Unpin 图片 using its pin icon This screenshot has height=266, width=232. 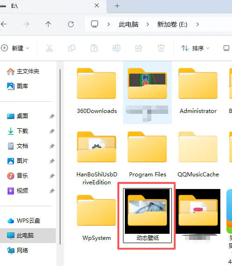52,161
